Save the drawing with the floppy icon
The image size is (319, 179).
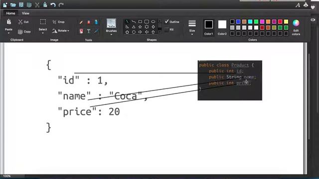point(21,5)
